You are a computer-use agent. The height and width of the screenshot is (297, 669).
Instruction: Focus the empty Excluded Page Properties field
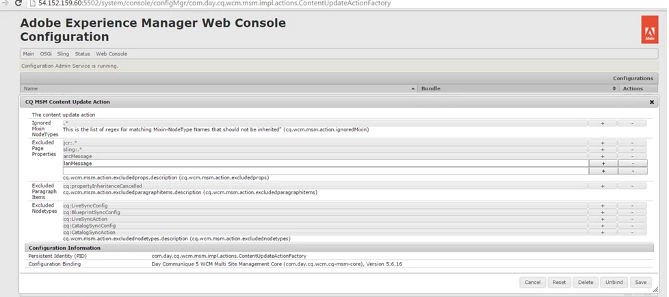coord(326,170)
